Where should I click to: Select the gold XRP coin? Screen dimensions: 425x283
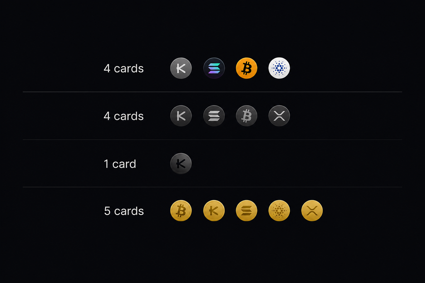[x=312, y=211]
